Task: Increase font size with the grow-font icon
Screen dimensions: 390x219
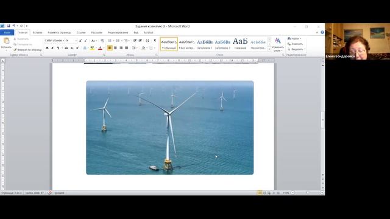Action: pos(80,41)
